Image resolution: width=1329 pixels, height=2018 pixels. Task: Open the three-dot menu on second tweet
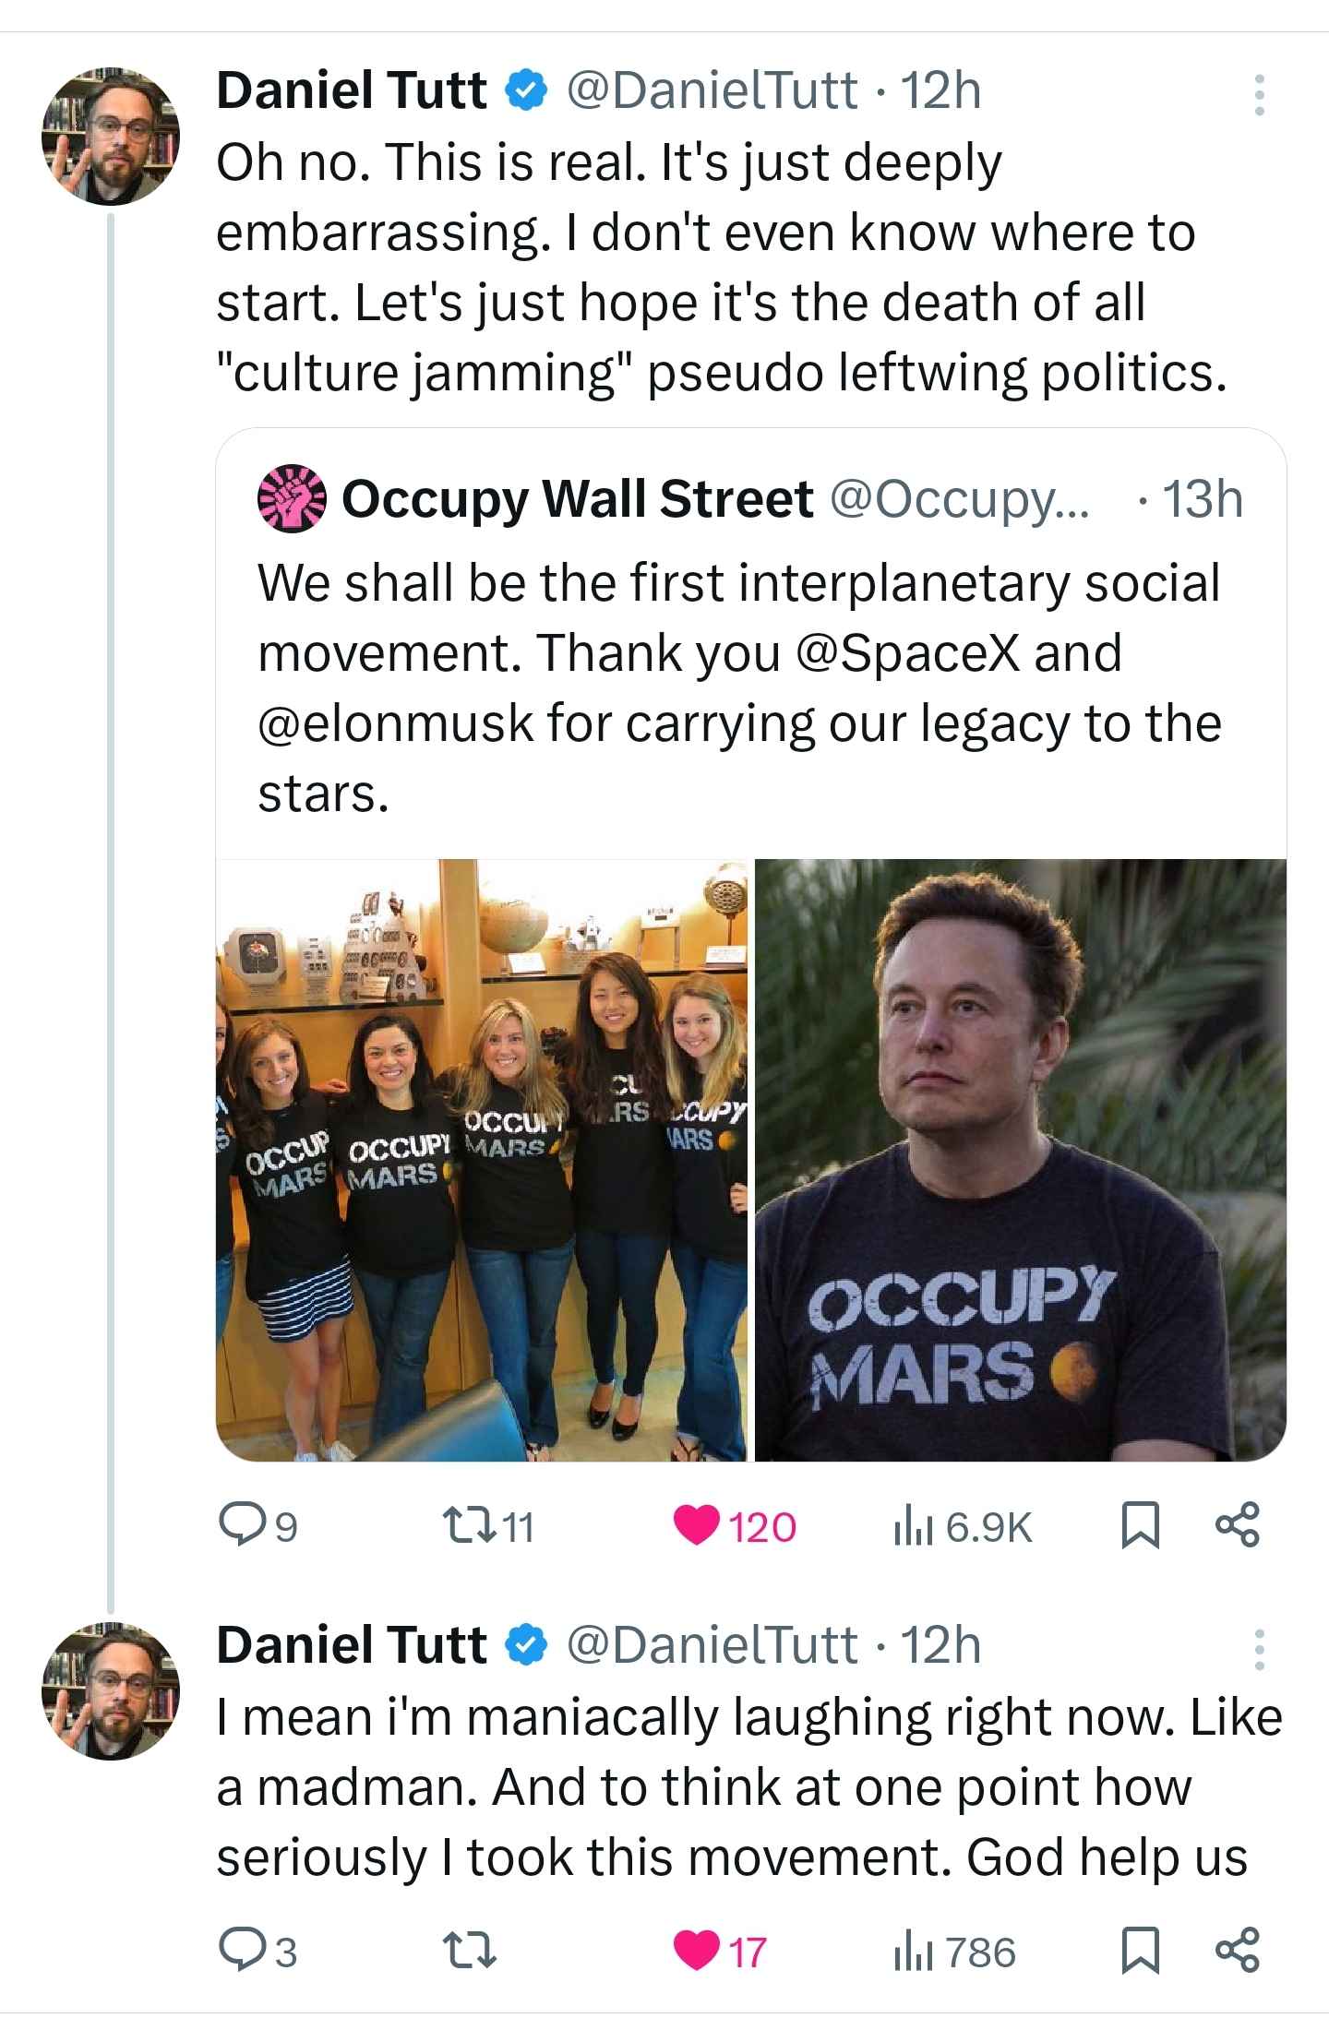(1259, 1650)
